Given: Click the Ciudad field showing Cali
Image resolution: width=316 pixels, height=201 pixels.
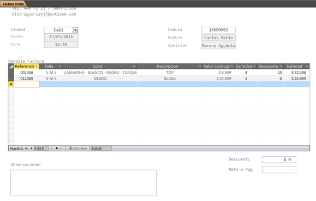Looking at the screenshot, I should click(x=58, y=30).
